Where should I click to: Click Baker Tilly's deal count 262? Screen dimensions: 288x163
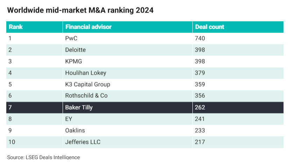[x=200, y=108]
